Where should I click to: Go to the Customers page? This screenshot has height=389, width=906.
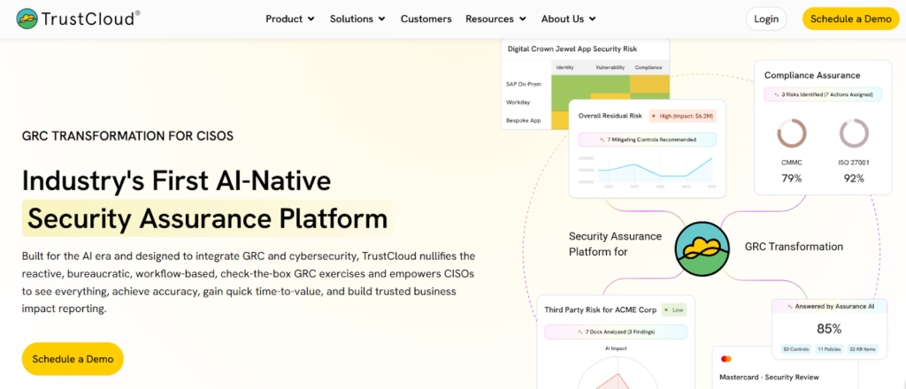tap(426, 19)
